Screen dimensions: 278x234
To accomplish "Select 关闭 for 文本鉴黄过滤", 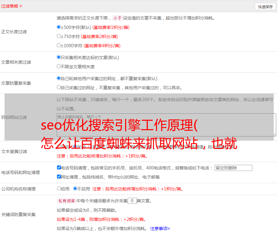I will tap(75, 147).
